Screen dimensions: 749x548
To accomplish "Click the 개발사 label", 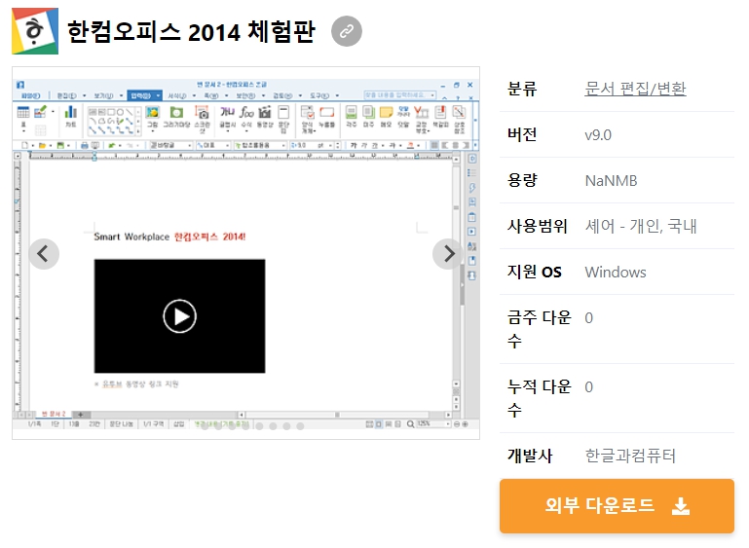I will 530,456.
